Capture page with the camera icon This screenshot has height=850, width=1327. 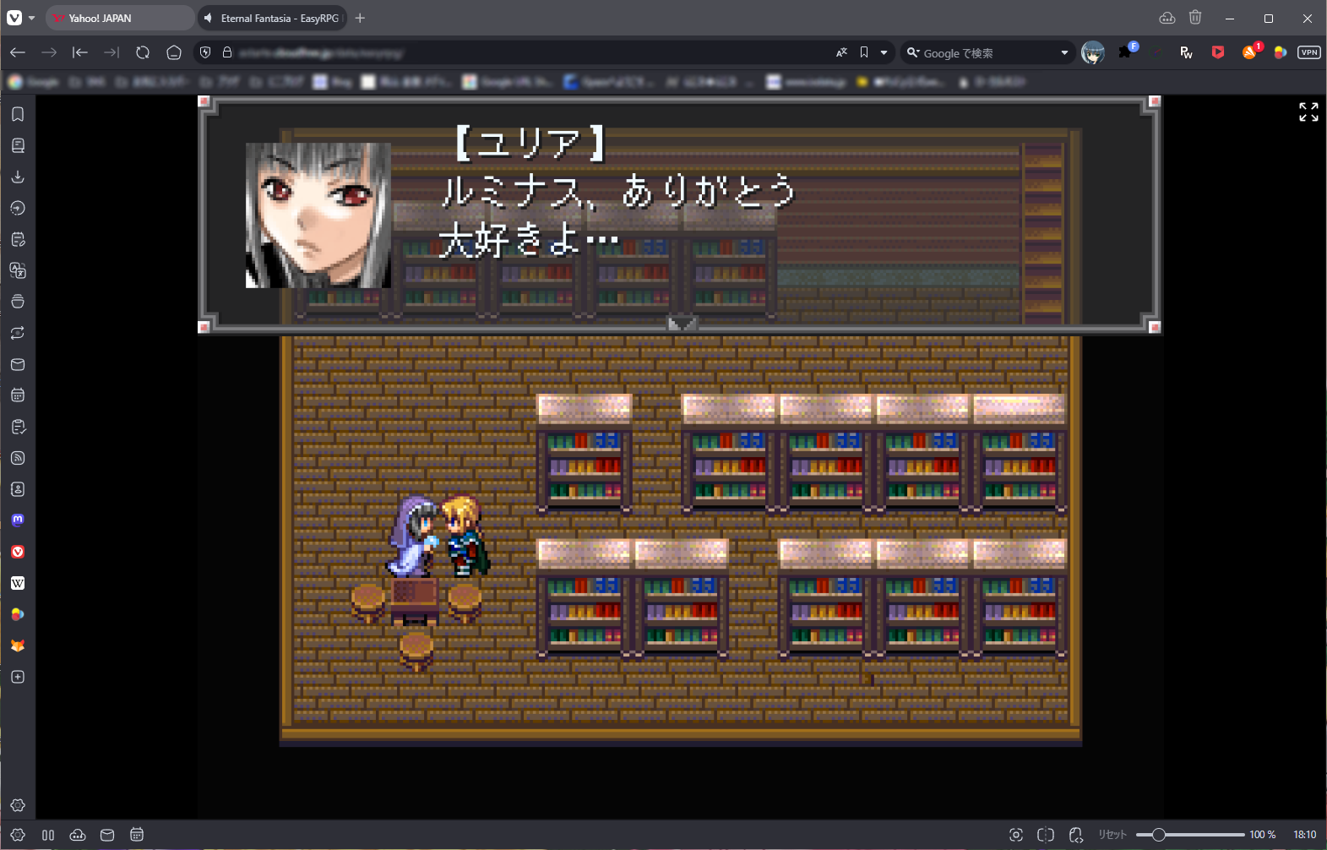tap(1016, 835)
